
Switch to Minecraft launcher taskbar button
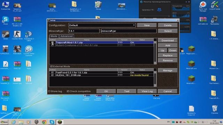[x=60, y=122]
